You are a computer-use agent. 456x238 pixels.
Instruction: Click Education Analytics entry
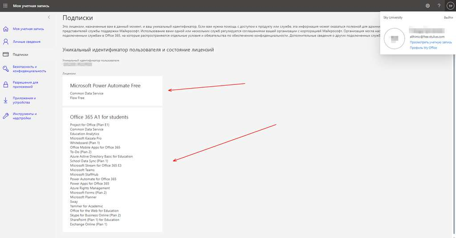(x=84, y=134)
